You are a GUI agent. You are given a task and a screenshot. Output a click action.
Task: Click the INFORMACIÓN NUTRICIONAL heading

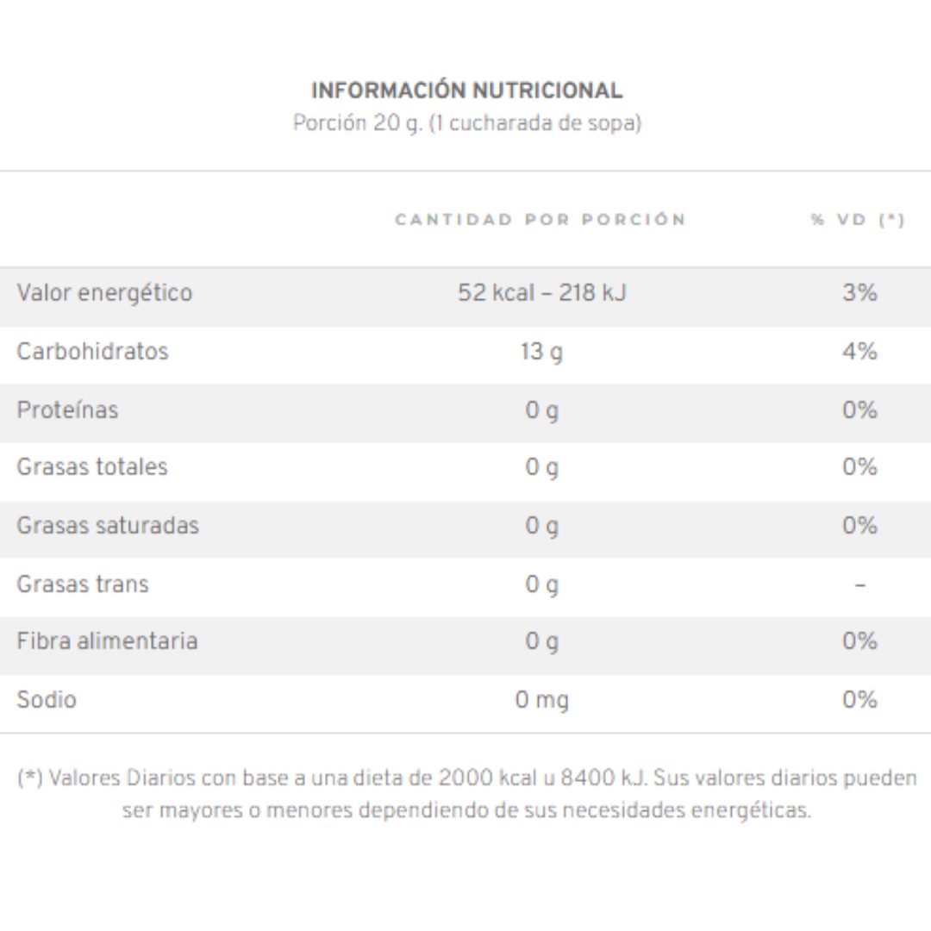coord(466,91)
